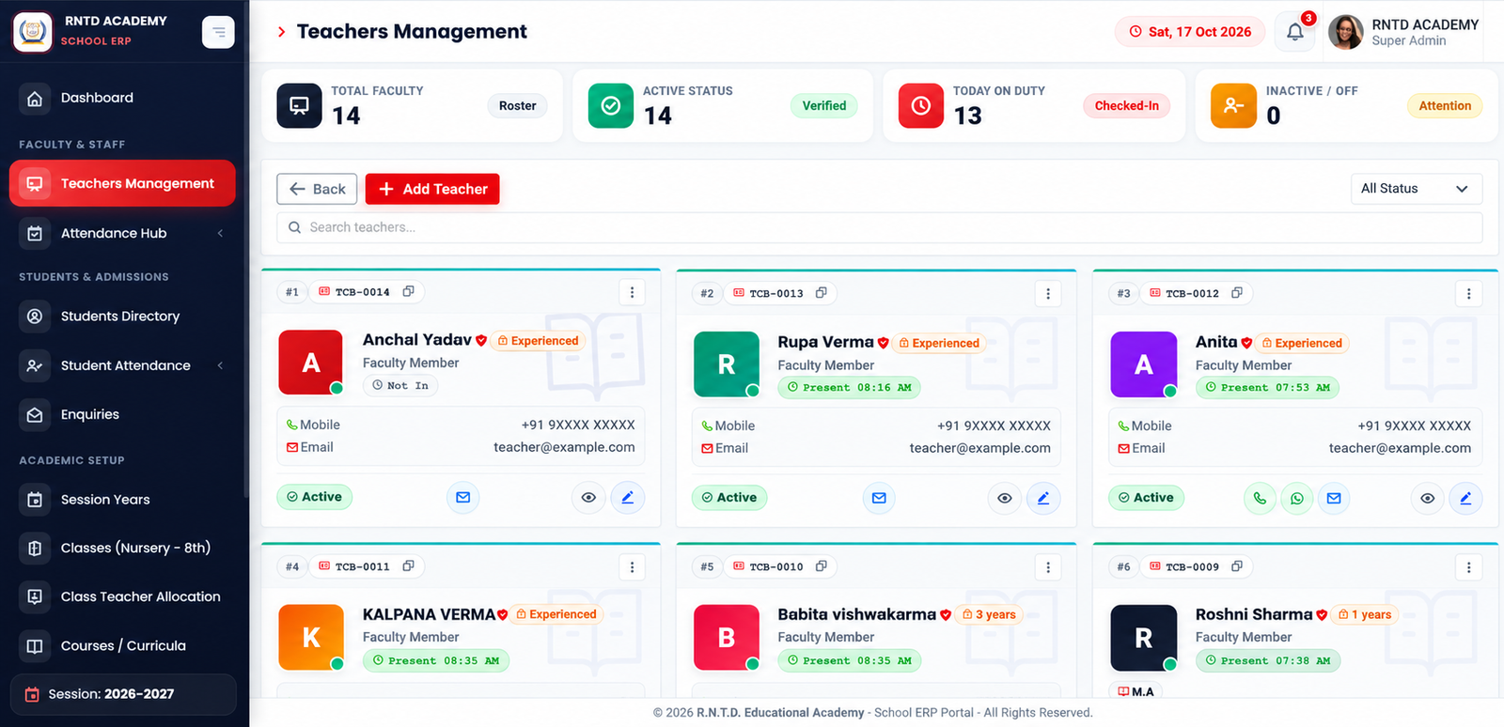
Task: Click the RNTD Academy logo
Action: click(x=33, y=32)
